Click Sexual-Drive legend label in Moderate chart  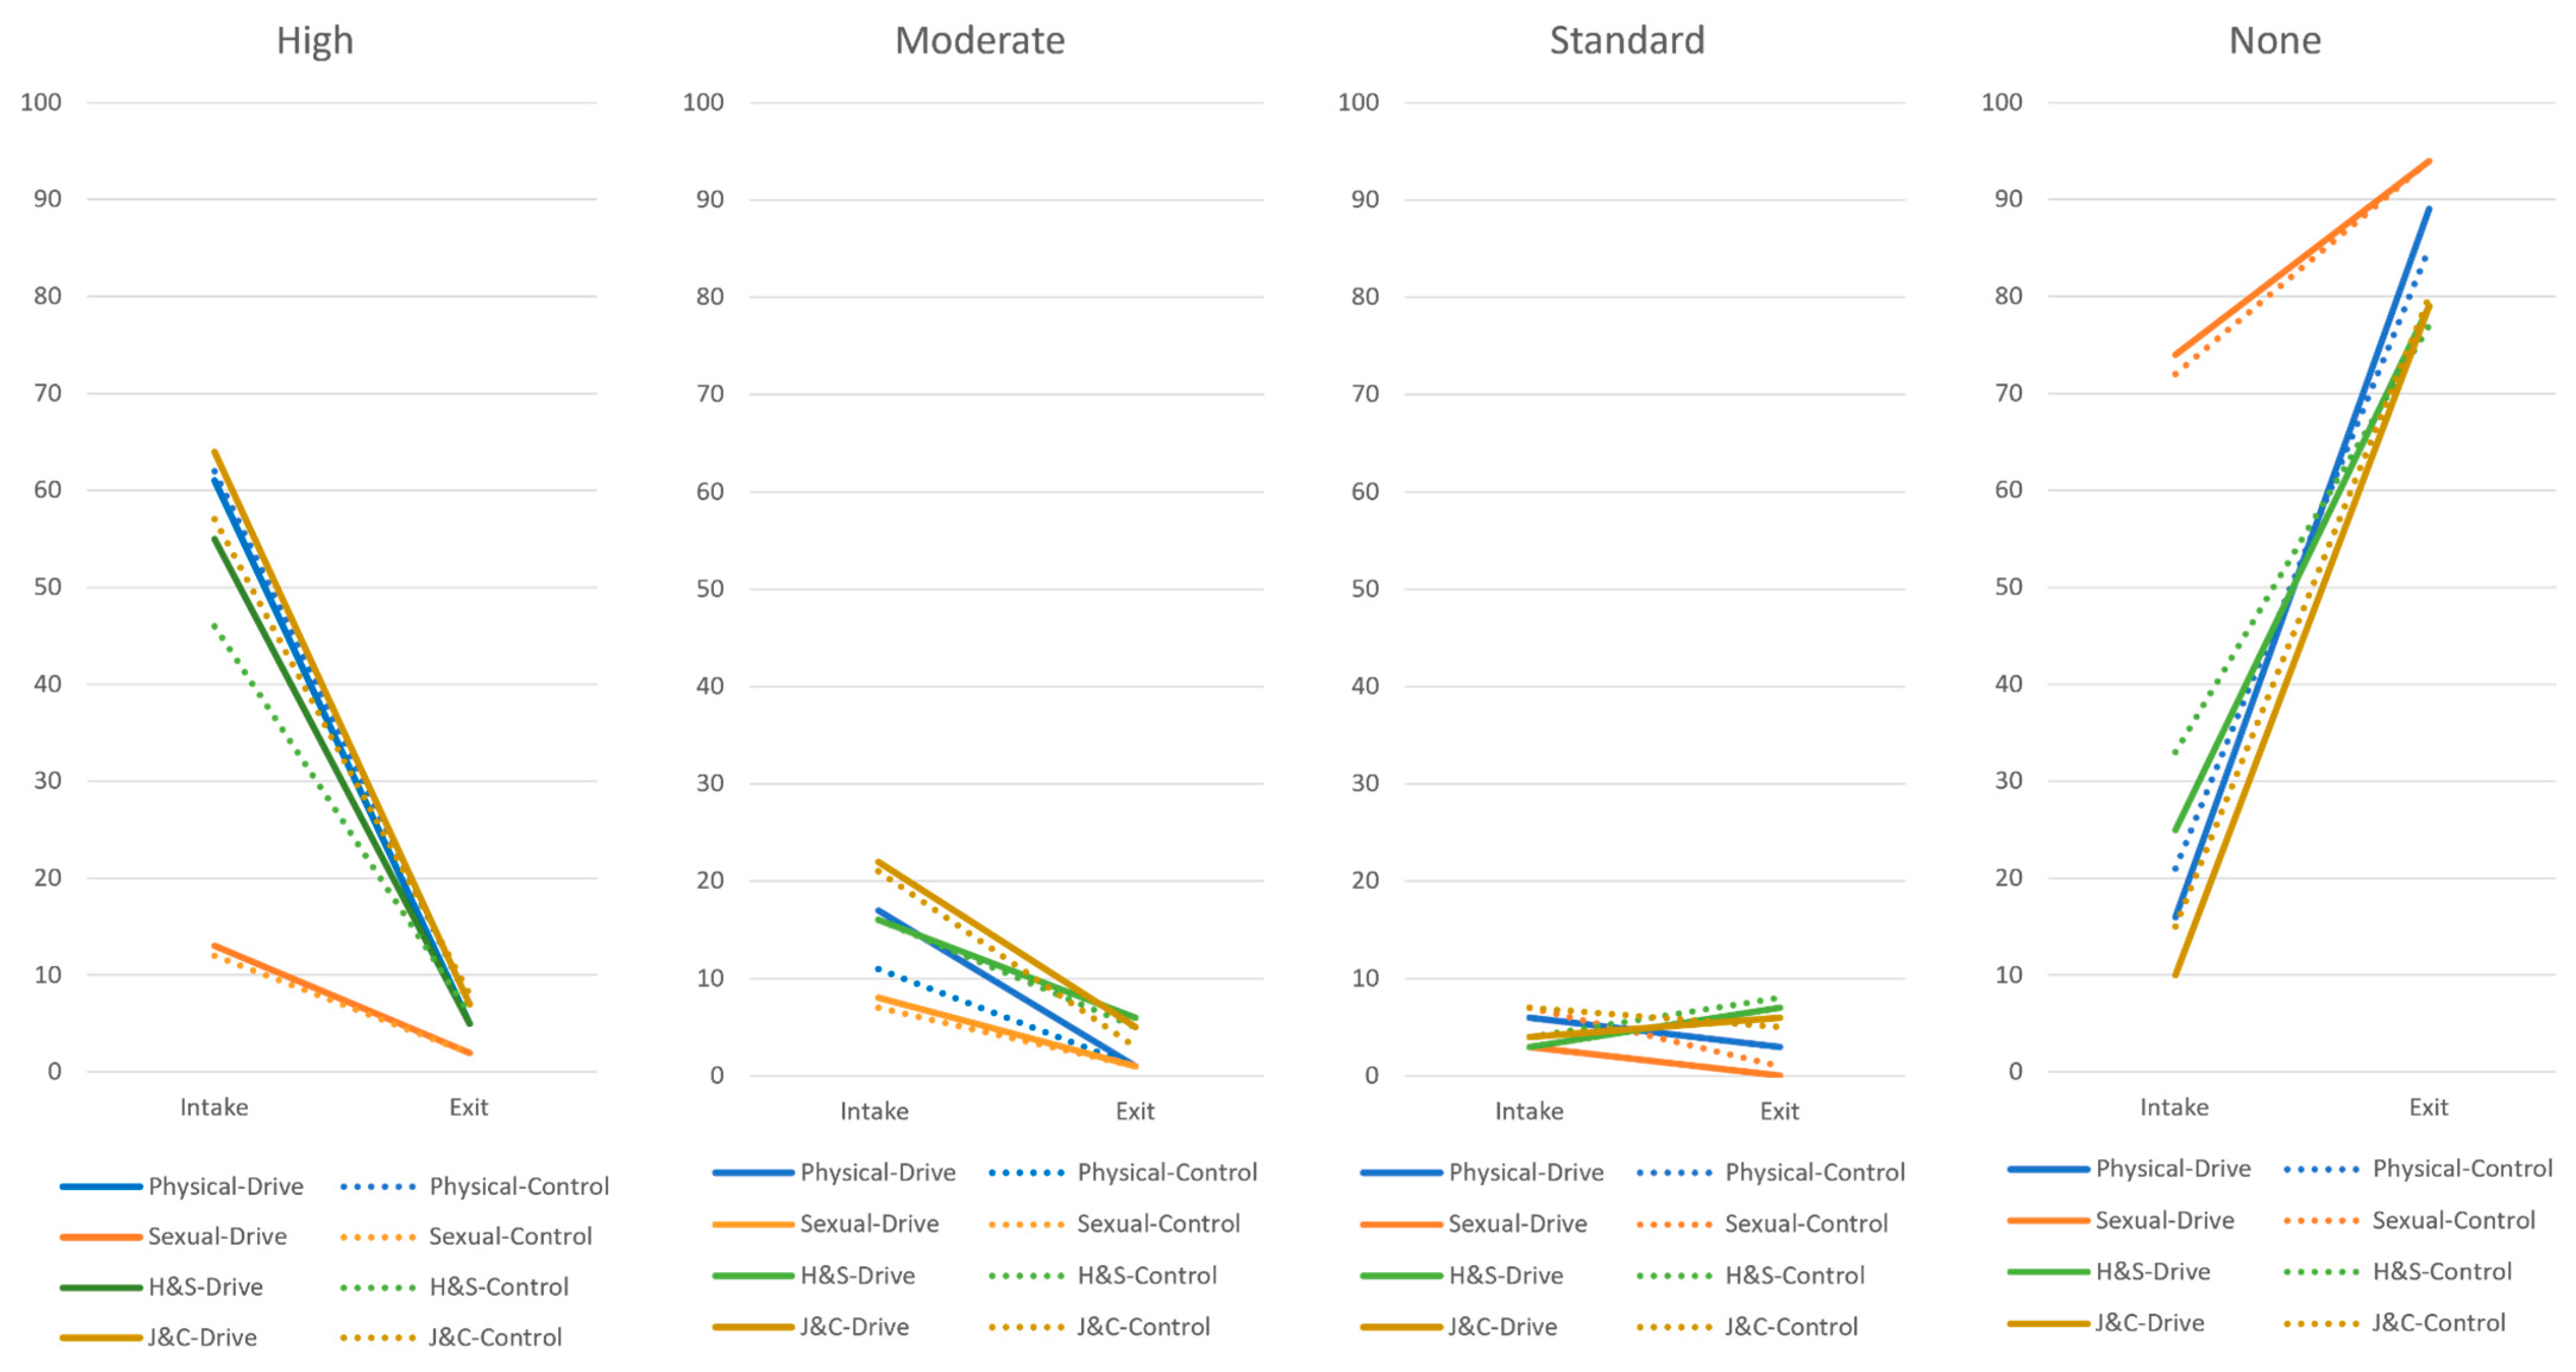(x=869, y=1224)
